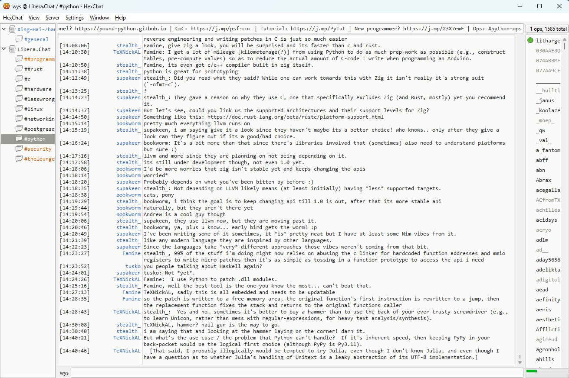Select the channel icon beside #security
Screen dimensions: 569x378
pos(19,149)
